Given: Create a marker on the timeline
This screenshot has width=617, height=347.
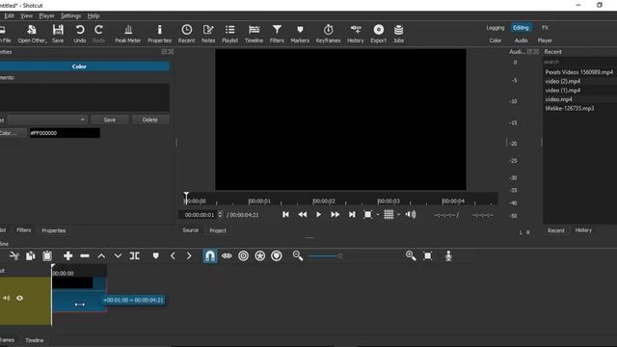Looking at the screenshot, I should pyautogui.click(x=156, y=256).
